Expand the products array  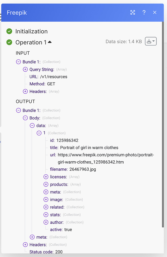[x=46, y=184]
